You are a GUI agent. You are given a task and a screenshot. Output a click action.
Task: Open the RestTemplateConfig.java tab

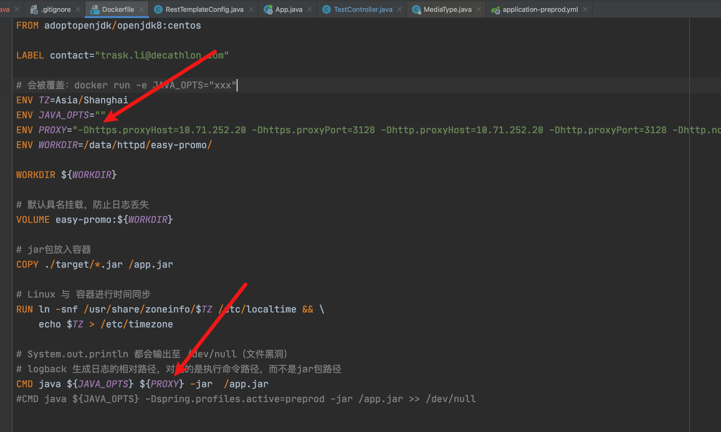pyautogui.click(x=204, y=9)
